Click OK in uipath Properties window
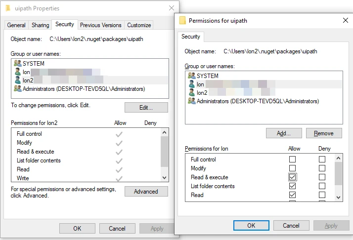This screenshot has width=353, height=240. pos(77,229)
